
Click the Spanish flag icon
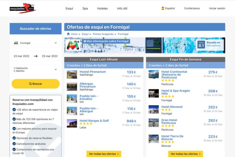(163, 8)
